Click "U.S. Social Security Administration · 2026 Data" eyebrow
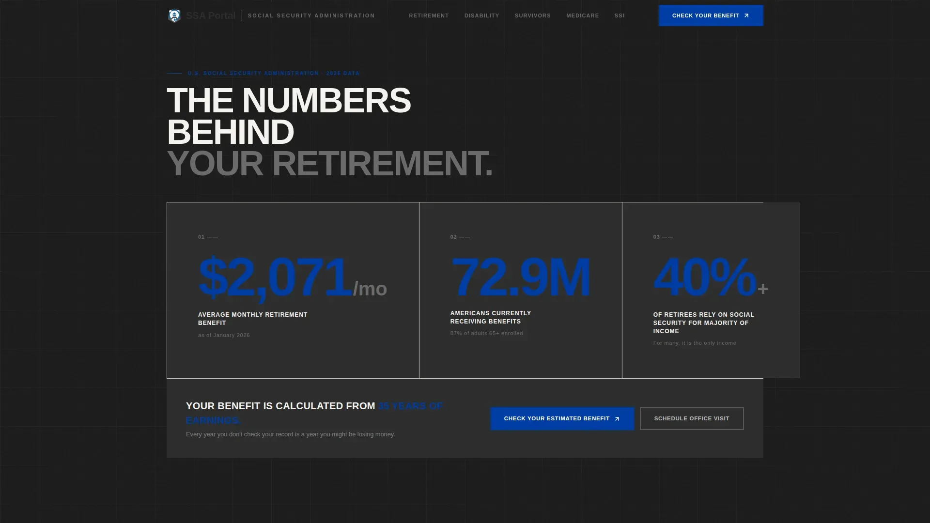Viewport: 930px width, 523px height. click(274, 74)
